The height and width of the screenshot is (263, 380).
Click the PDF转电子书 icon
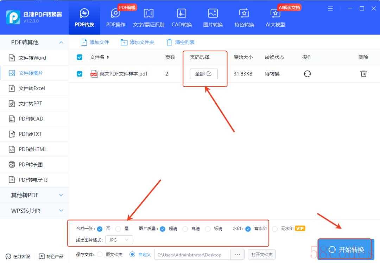[x=12, y=180]
